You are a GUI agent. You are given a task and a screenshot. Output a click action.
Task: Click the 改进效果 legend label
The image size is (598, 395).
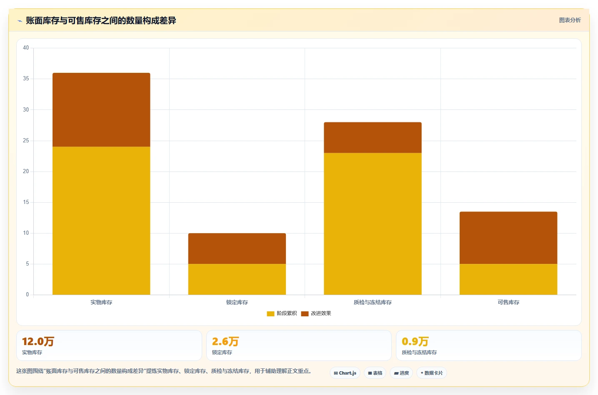(x=321, y=313)
